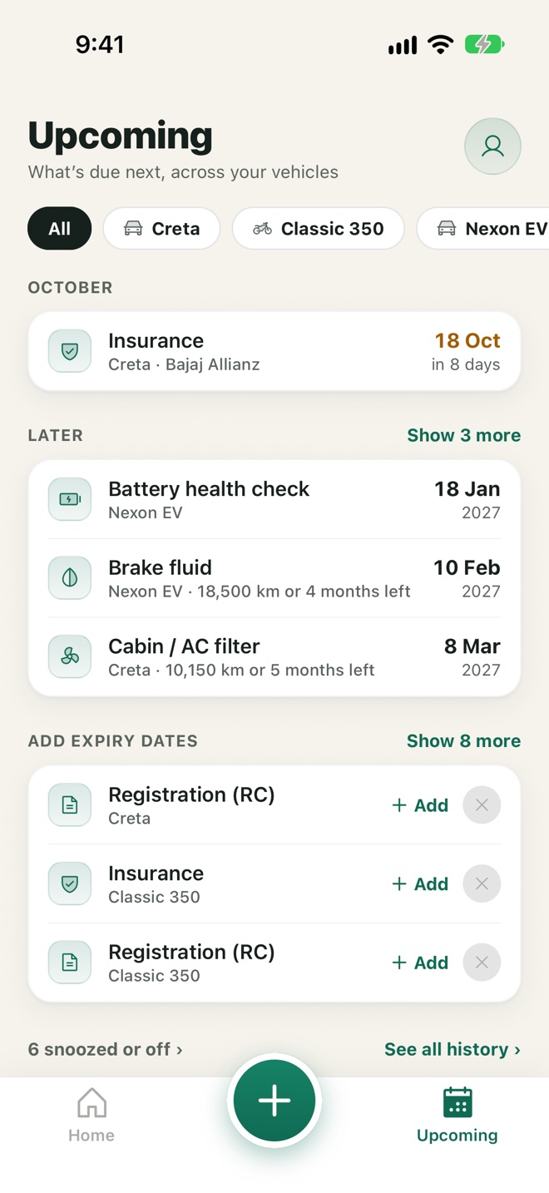Filter by Creta vehicle chip

(x=161, y=229)
